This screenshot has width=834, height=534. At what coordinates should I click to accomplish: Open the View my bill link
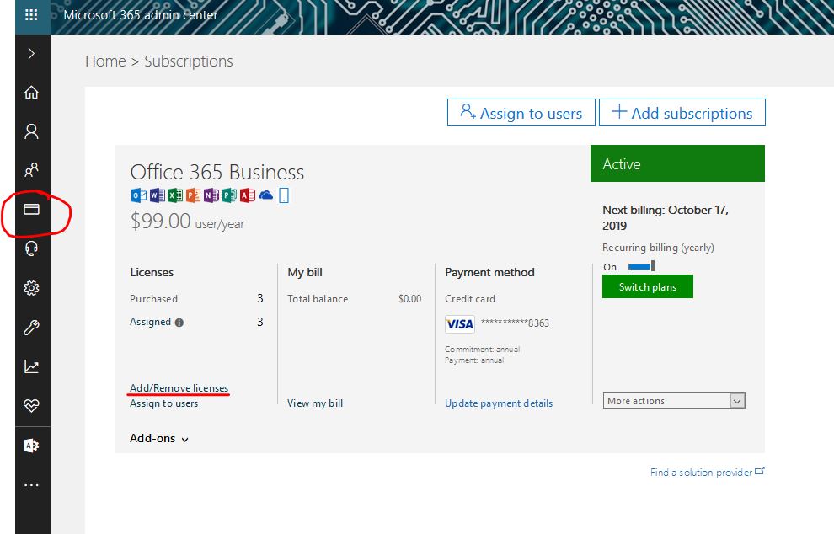coord(315,403)
